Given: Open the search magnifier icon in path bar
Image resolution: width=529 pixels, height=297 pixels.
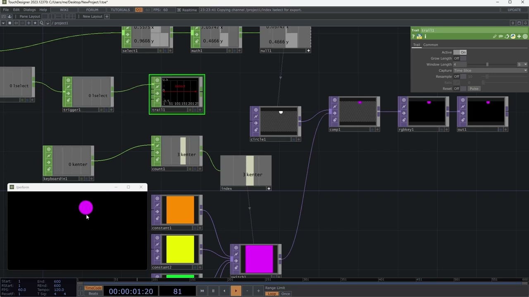Looking at the screenshot, I should point(41,23).
